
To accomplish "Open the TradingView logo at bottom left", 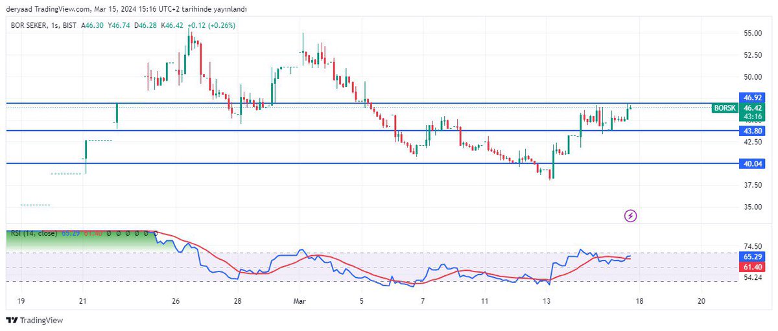I will tap(34, 320).
